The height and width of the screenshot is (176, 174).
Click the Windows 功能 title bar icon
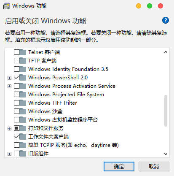point(6,6)
